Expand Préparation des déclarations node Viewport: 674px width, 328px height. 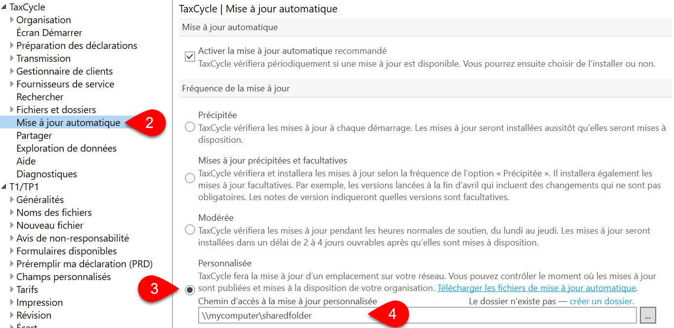coord(12,45)
